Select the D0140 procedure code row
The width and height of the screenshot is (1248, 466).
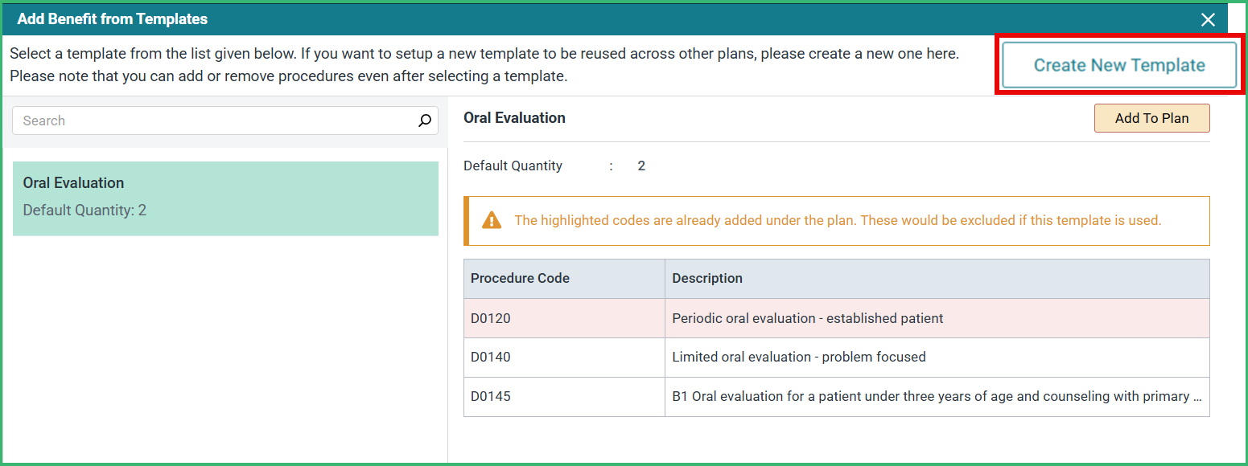pyautogui.click(x=837, y=357)
